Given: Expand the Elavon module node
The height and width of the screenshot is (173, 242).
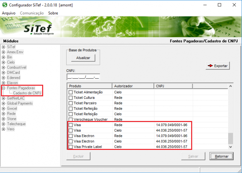Looking at the screenshot, I should click(3, 83).
